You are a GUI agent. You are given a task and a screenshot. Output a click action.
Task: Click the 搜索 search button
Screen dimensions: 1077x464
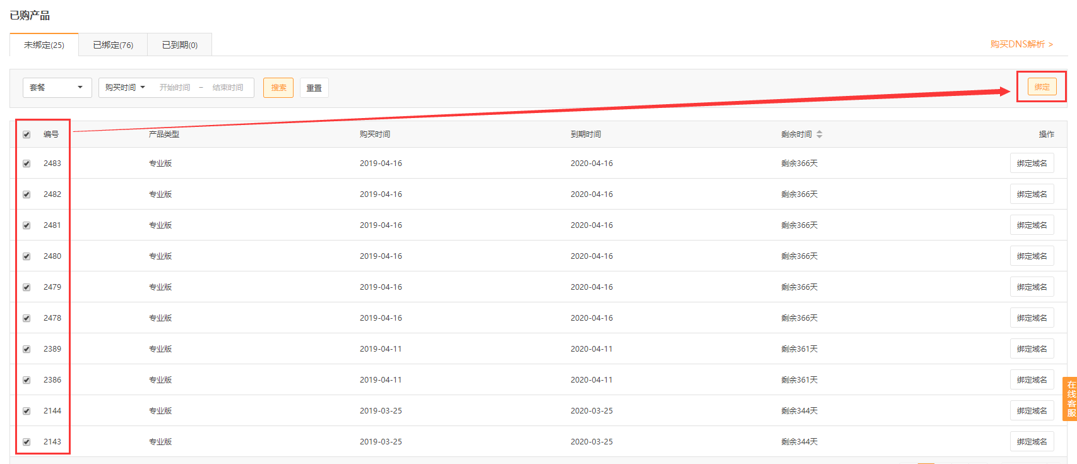pos(278,88)
